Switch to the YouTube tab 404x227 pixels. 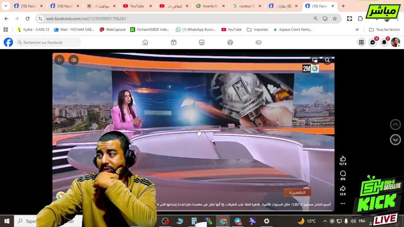(137, 6)
